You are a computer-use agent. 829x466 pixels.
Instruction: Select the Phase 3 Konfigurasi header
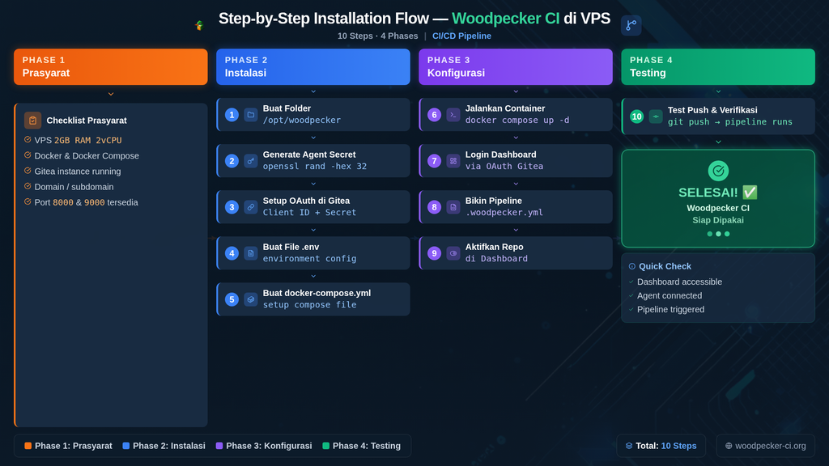click(516, 66)
